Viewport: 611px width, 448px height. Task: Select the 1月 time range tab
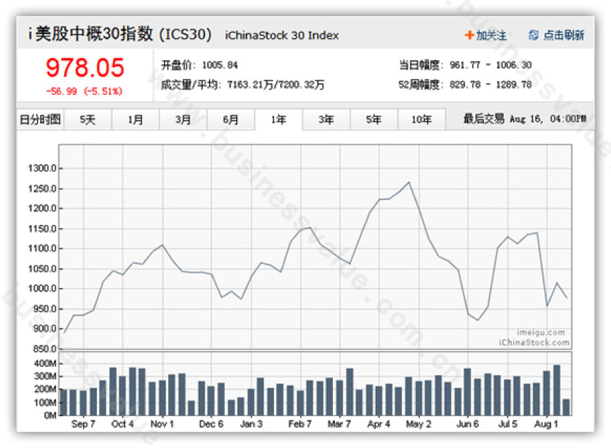pyautogui.click(x=136, y=120)
